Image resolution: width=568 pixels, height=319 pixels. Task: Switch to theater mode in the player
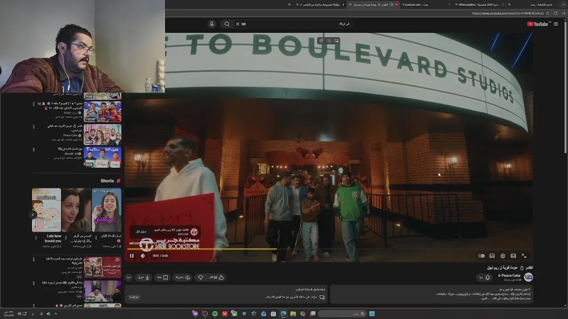tap(513, 256)
